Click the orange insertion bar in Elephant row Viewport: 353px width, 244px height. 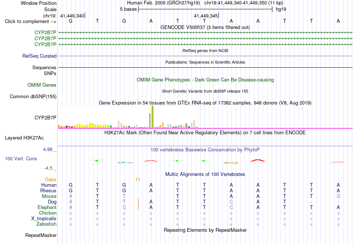[x=138, y=207]
